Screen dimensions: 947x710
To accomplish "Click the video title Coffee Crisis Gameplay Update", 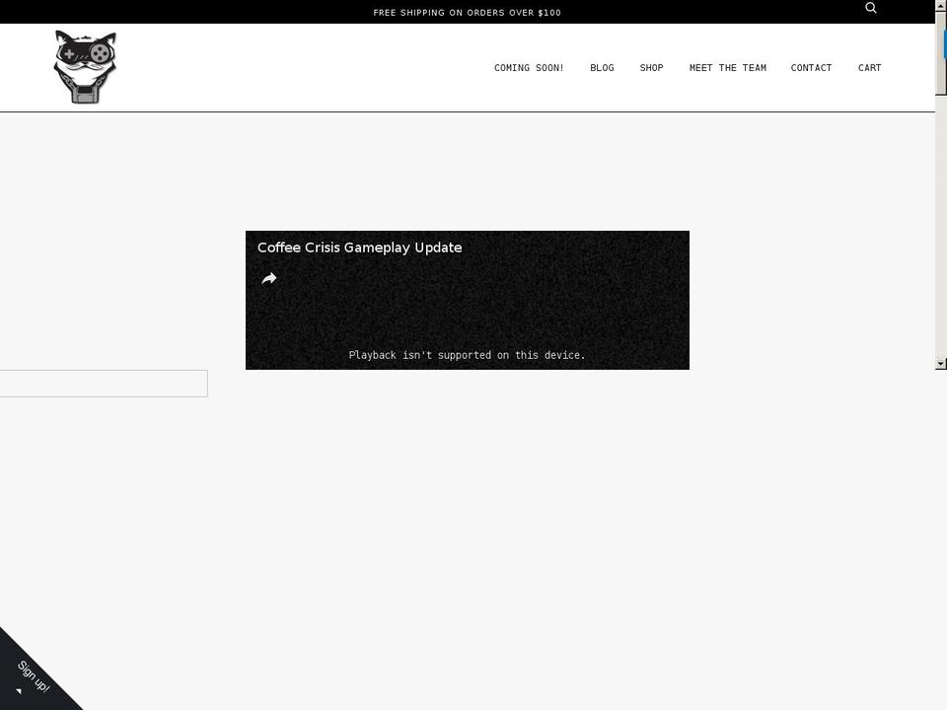I will coord(359,248).
